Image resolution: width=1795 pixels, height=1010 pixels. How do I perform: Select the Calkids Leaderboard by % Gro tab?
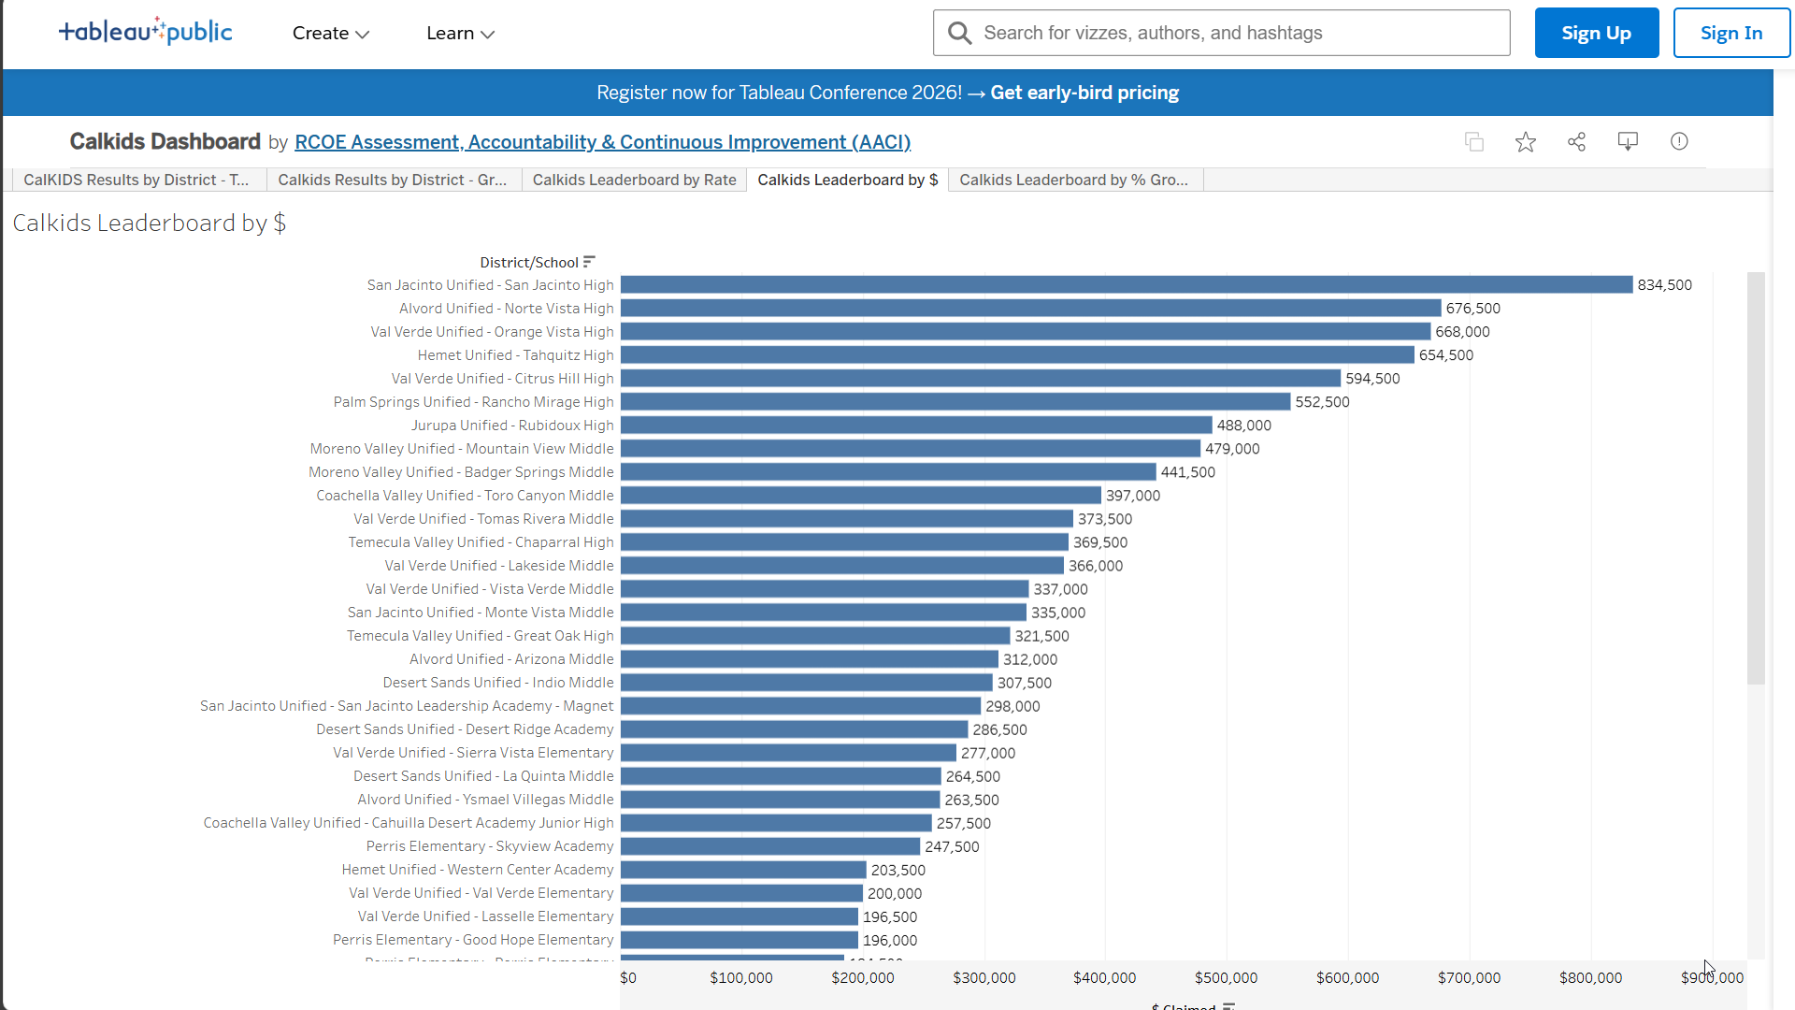[1073, 180]
